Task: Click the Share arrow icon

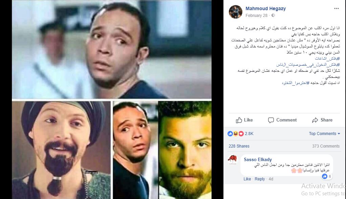Action: pyautogui.click(x=315, y=120)
